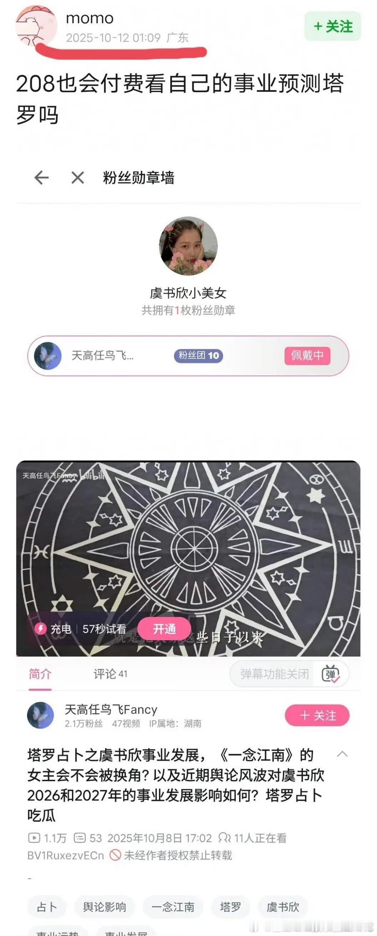Toggle the 佩戴中 medal wearing status
The width and height of the screenshot is (377, 936).
coord(307,355)
